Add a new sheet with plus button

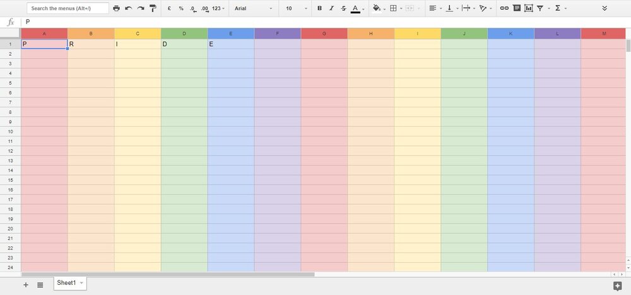(x=26, y=285)
